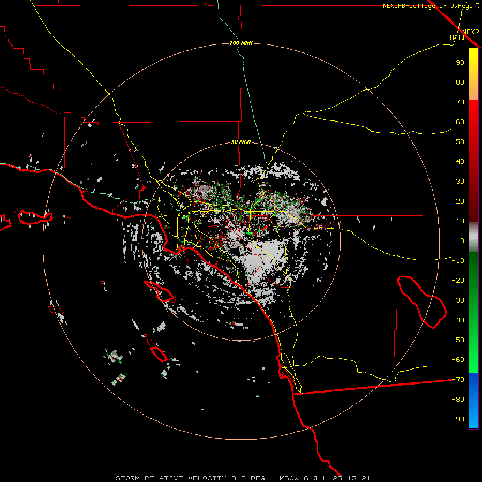Click the '70' color scale label
This screenshot has width=482, height=482.
460,102
